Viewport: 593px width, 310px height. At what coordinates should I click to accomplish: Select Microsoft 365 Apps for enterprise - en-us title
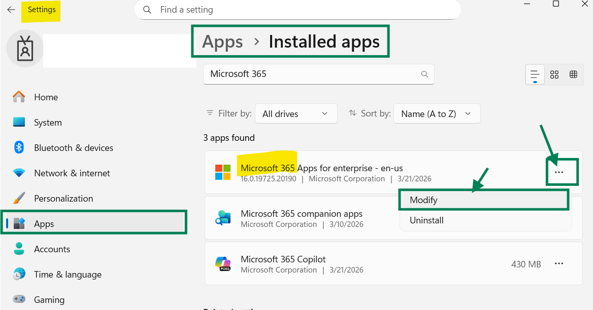(321, 168)
